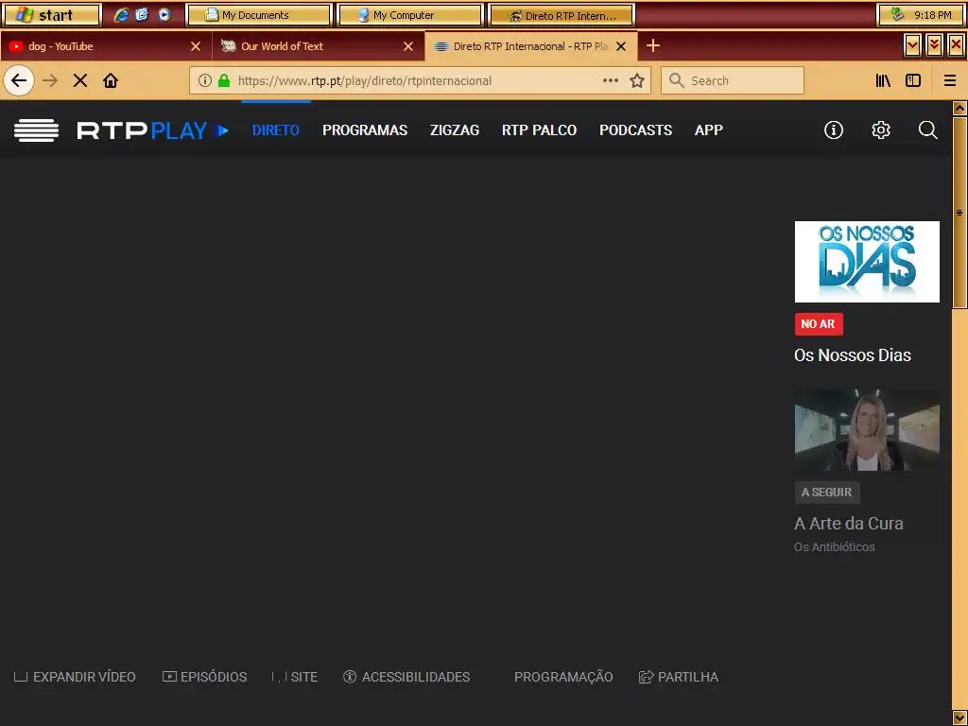Click the RTP Play logo
968x726 pixels.
point(152,130)
